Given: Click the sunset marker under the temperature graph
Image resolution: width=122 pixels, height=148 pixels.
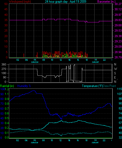Looking at the screenshot, I should (95, 142).
